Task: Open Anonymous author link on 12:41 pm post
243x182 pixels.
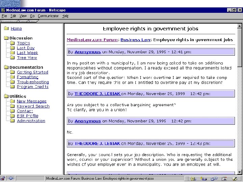Action: (87, 52)
